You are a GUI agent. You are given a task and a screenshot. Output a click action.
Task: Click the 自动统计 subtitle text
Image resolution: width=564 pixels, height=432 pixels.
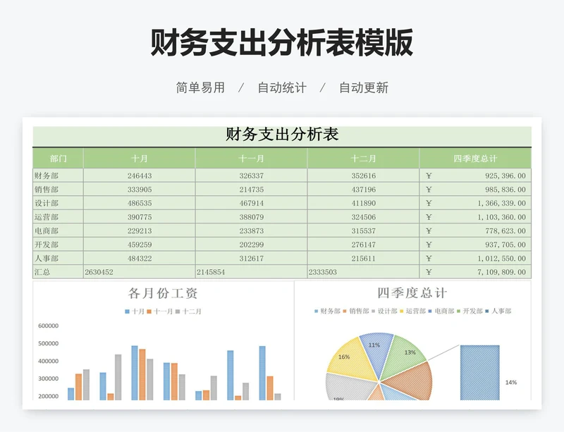[282, 87]
